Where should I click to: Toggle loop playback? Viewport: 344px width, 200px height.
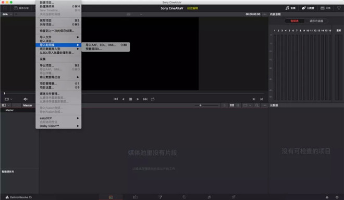(153, 99)
